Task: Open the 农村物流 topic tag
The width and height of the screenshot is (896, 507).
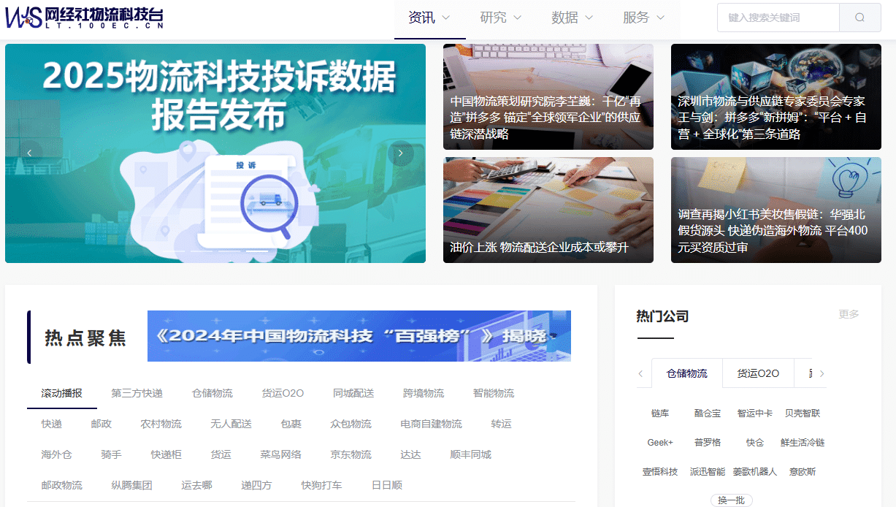Action: [x=161, y=424]
